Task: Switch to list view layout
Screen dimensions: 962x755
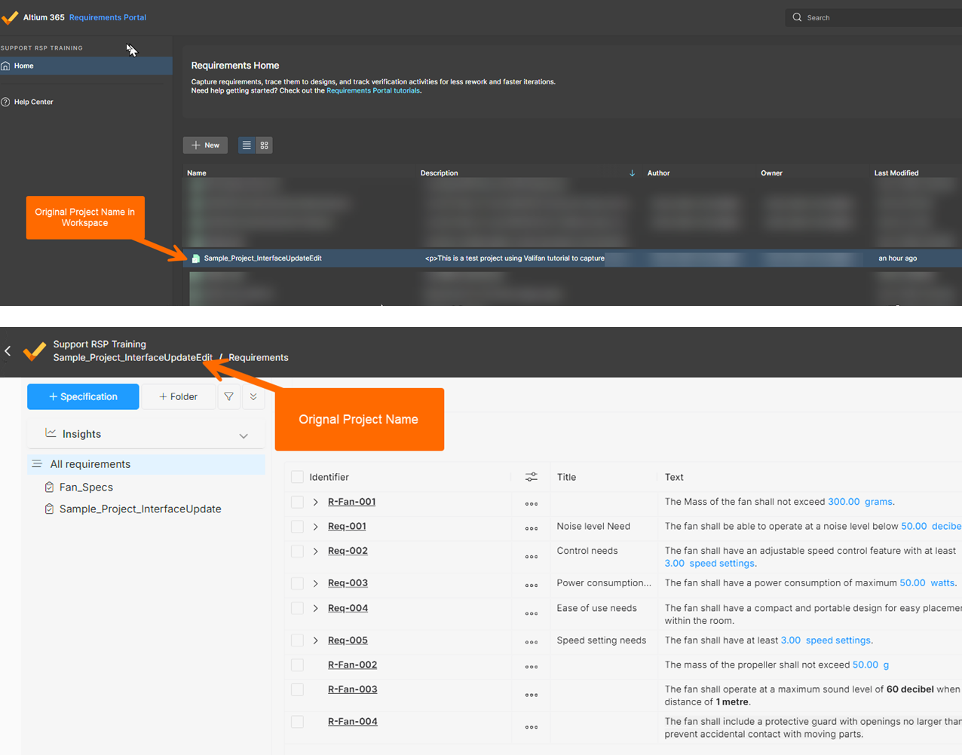Action: (x=247, y=145)
